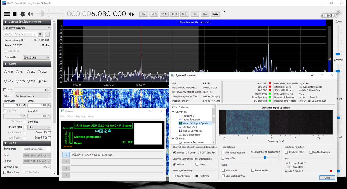Open the File menu in Dream

point(62,117)
